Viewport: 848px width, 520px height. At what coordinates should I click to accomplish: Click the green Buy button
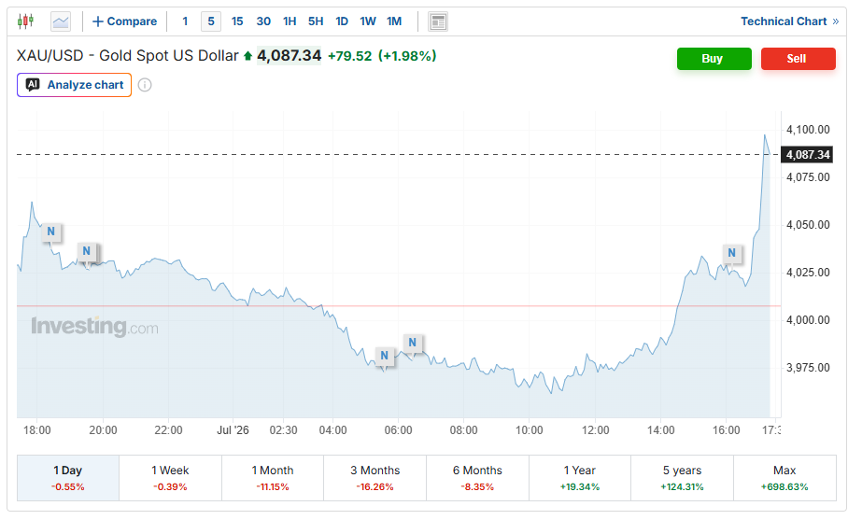(714, 59)
